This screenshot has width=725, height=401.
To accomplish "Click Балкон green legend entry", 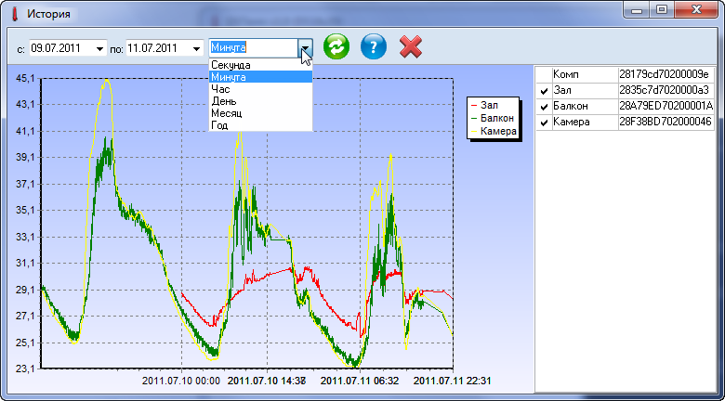I will click(493, 118).
